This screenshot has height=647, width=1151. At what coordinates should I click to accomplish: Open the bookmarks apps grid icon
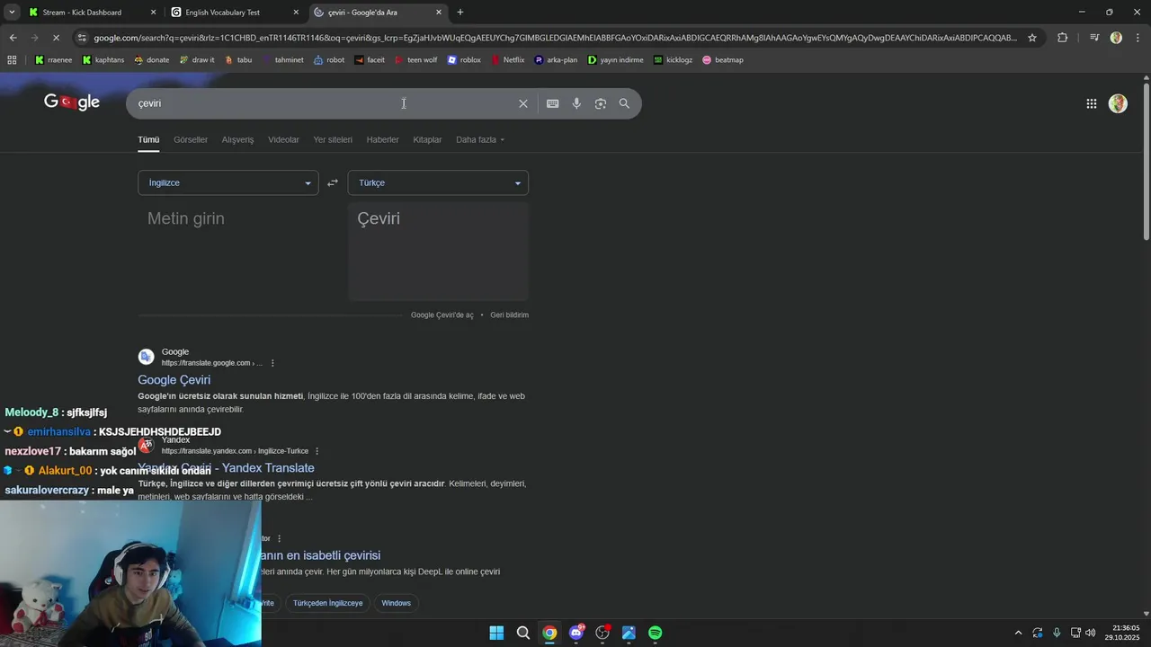click(12, 60)
